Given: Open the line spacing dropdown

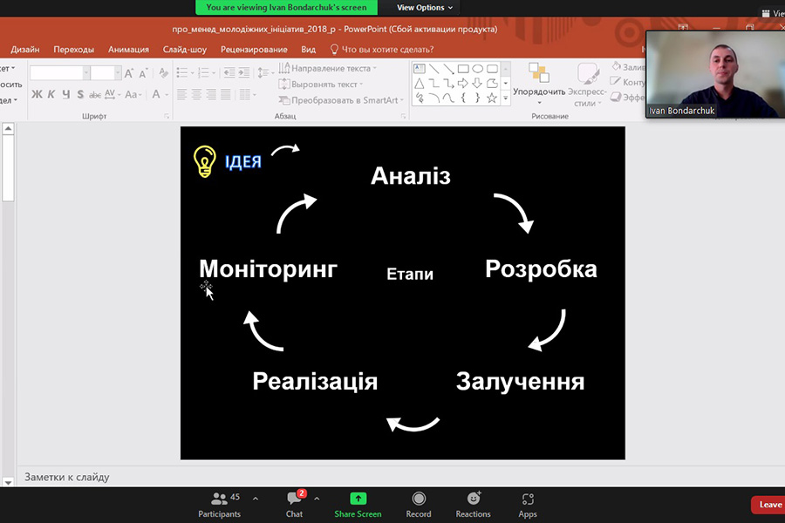Looking at the screenshot, I should pos(265,73).
